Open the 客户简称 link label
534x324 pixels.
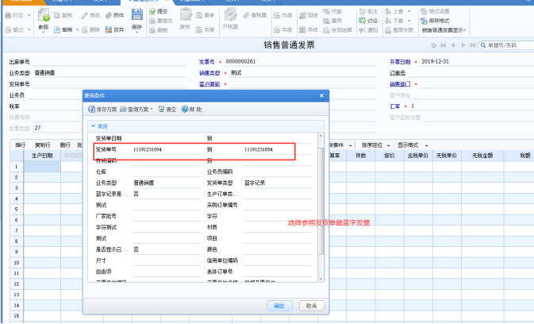209,84
